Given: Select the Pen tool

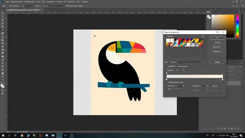Looking at the screenshot, I should (3, 60).
